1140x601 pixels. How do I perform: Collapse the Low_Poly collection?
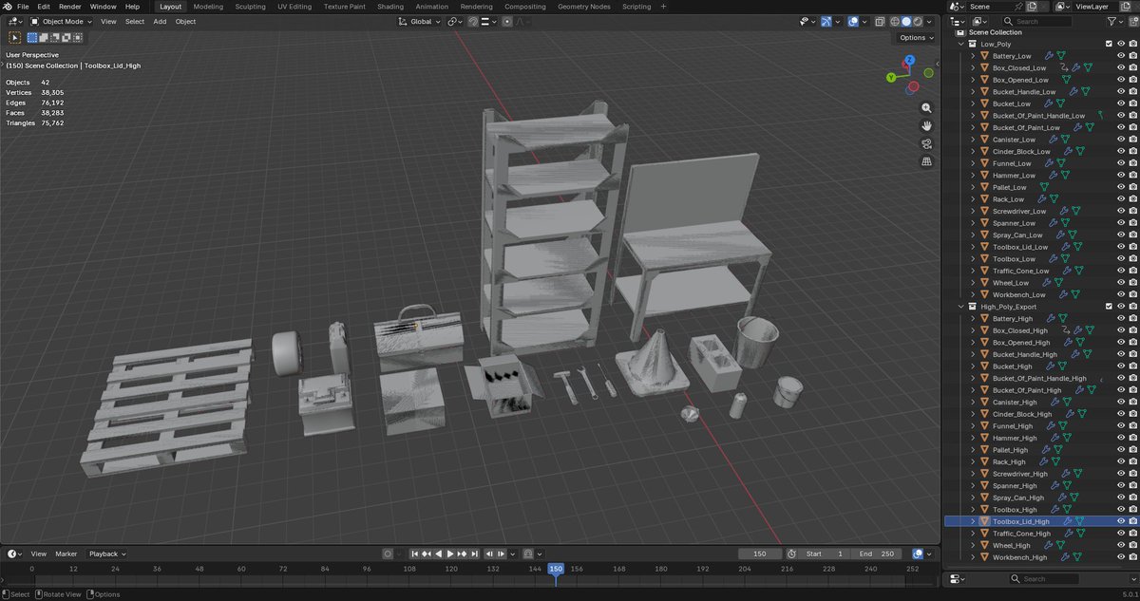(x=961, y=44)
